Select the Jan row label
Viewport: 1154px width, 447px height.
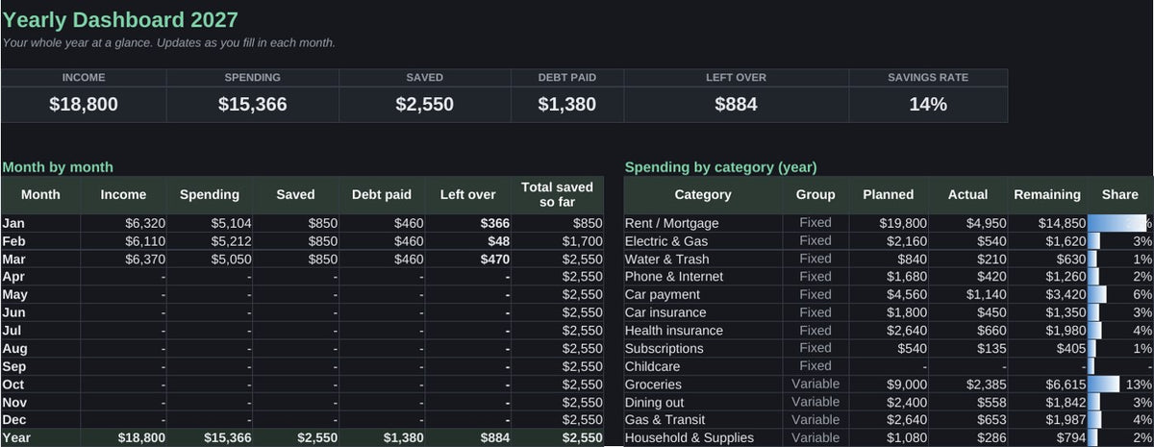pos(40,223)
